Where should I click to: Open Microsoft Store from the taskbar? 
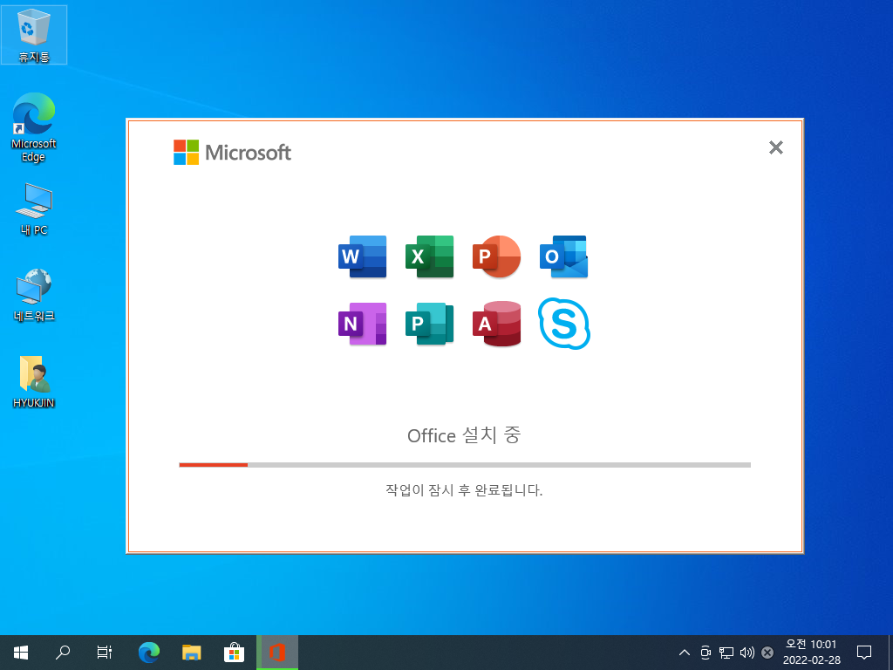(x=234, y=653)
